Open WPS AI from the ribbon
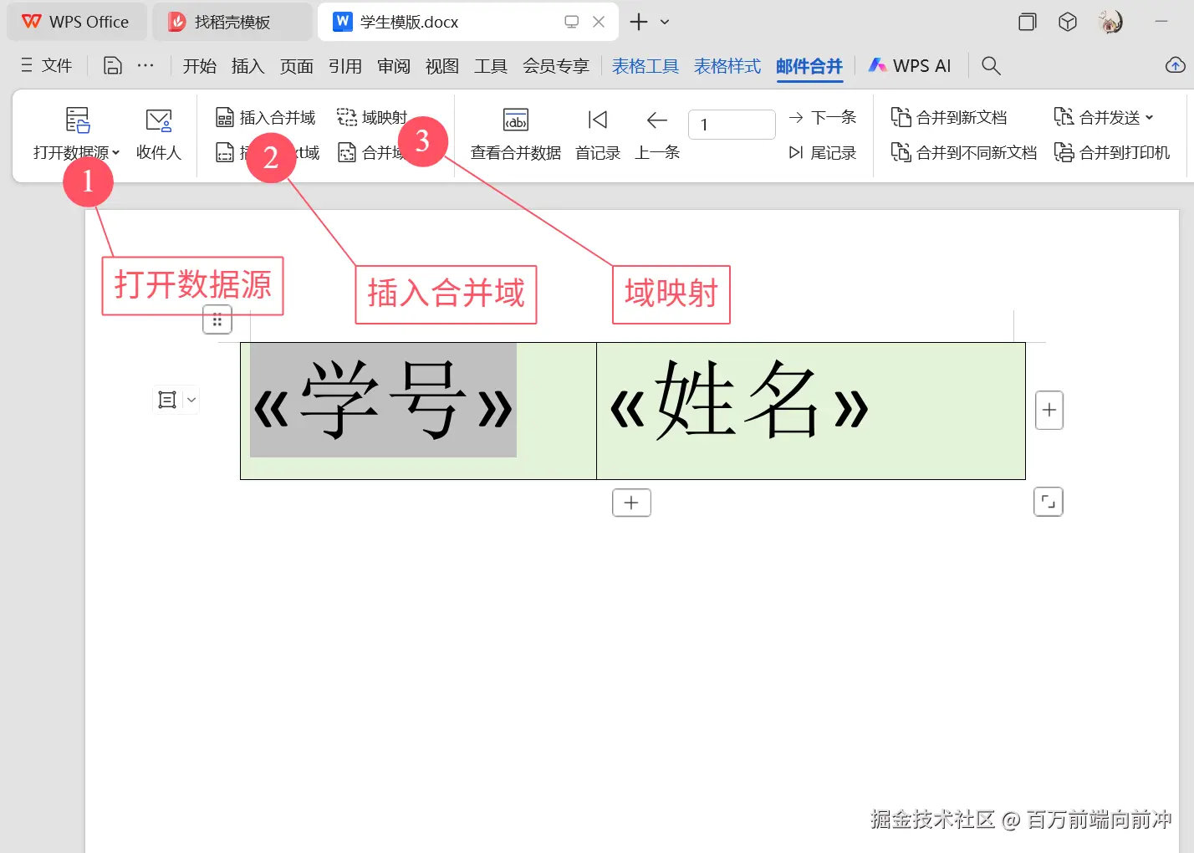This screenshot has height=853, width=1194. point(910,66)
